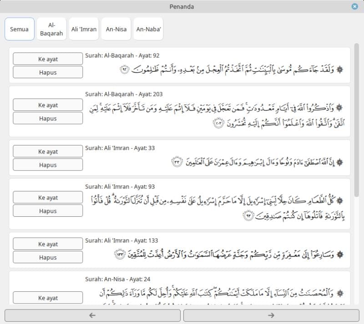Close the Penanda dialog
This screenshot has width=364, height=324.
[354, 6]
